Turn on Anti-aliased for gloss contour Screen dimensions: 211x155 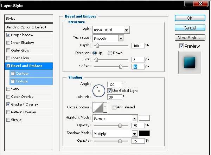[114, 107]
